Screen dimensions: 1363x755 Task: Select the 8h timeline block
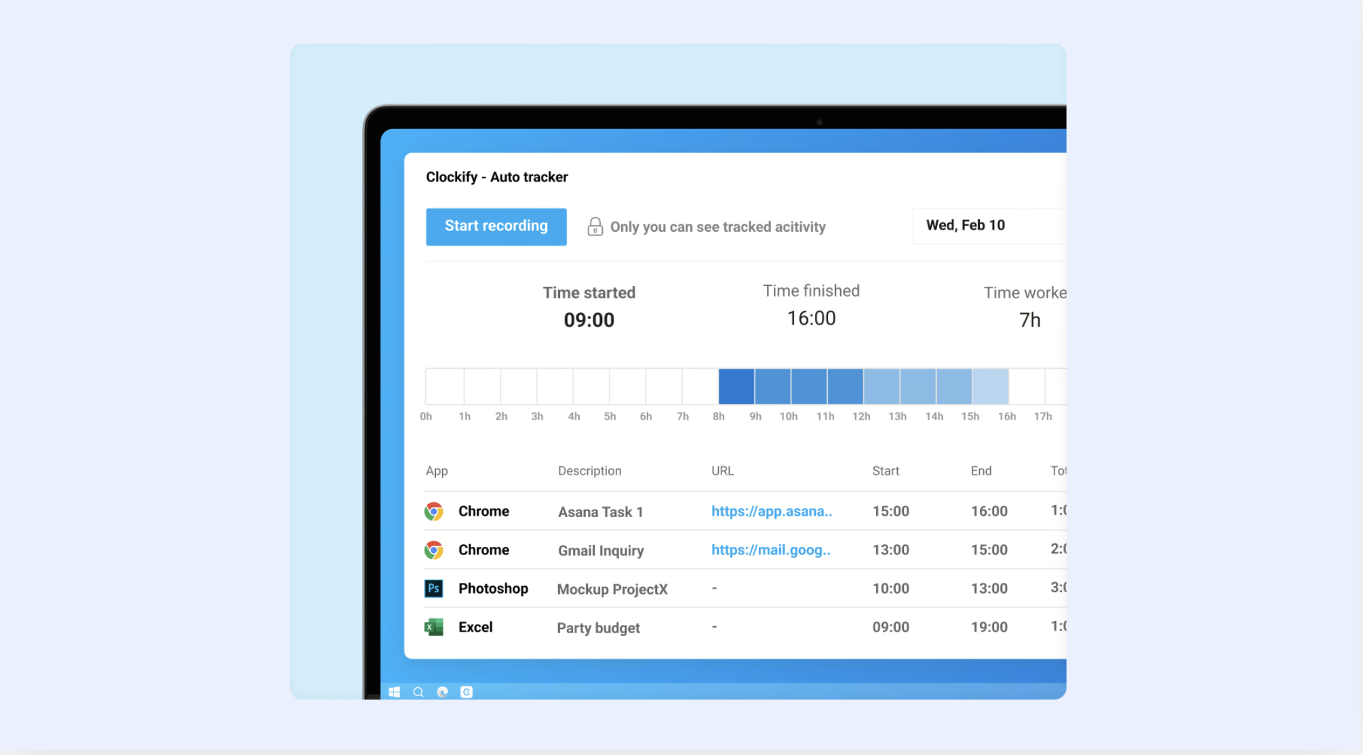coord(736,386)
